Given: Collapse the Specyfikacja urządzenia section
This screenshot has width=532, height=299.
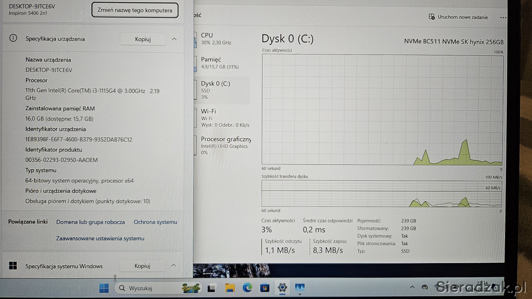Looking at the screenshot, I should click(174, 39).
